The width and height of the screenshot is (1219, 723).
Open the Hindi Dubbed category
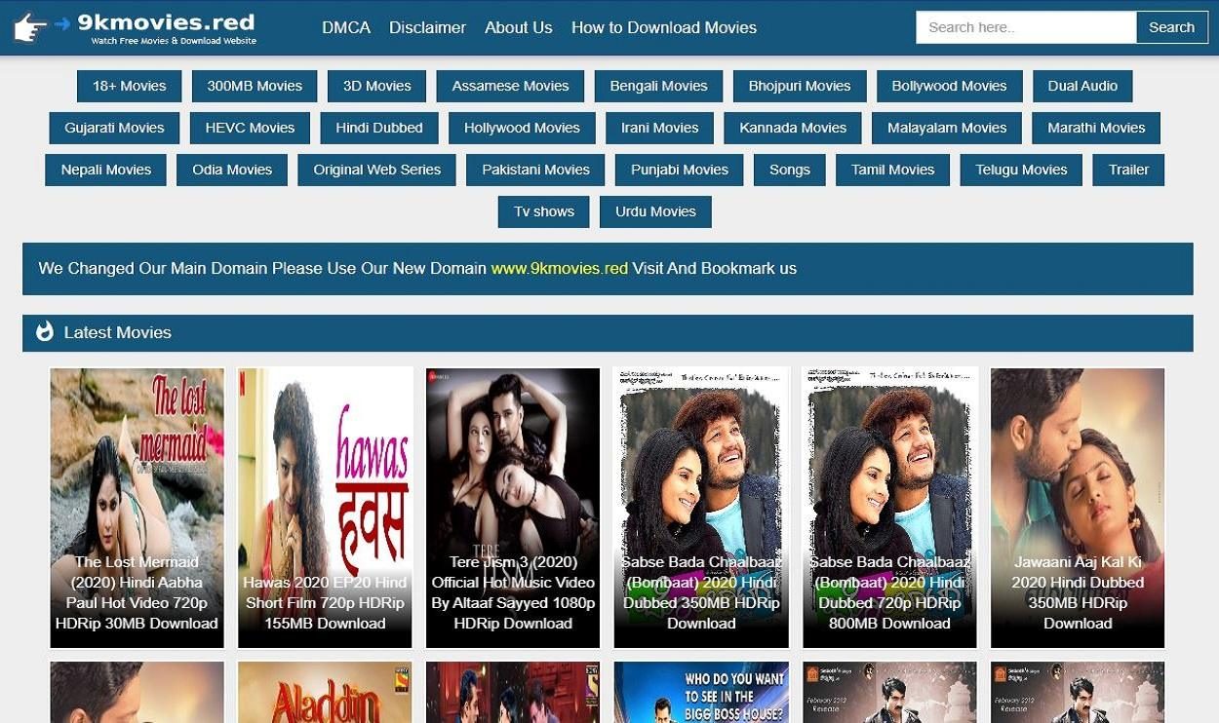[x=379, y=128]
